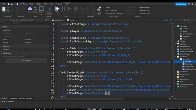This screenshot has width=196, height=110.
Task: Collapse the Workspace tree node
Action: click(175, 26)
